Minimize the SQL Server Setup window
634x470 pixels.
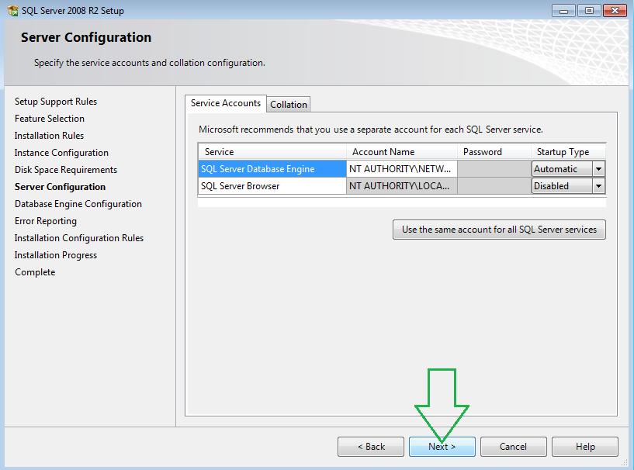pos(563,11)
